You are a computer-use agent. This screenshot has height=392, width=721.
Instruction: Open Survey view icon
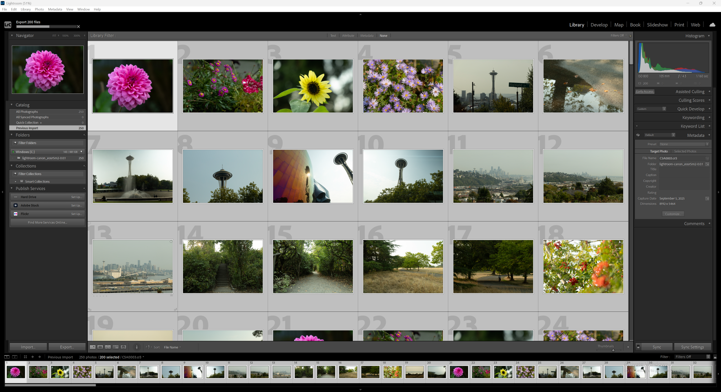click(115, 347)
